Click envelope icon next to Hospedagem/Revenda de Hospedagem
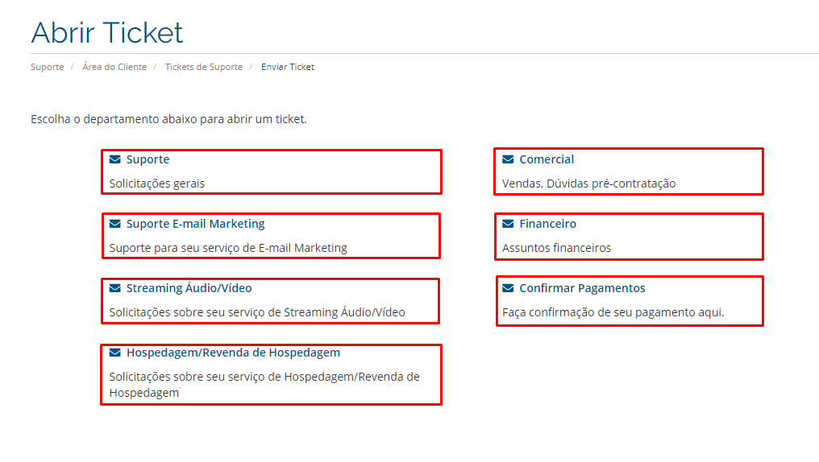 (115, 353)
